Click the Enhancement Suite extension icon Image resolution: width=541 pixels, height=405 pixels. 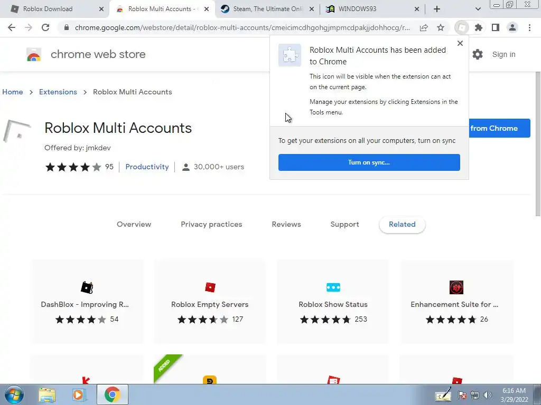456,287
